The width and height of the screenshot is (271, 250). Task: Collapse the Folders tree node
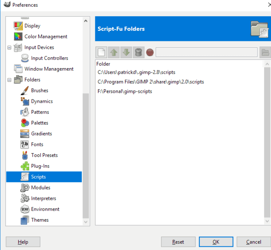click(x=9, y=80)
